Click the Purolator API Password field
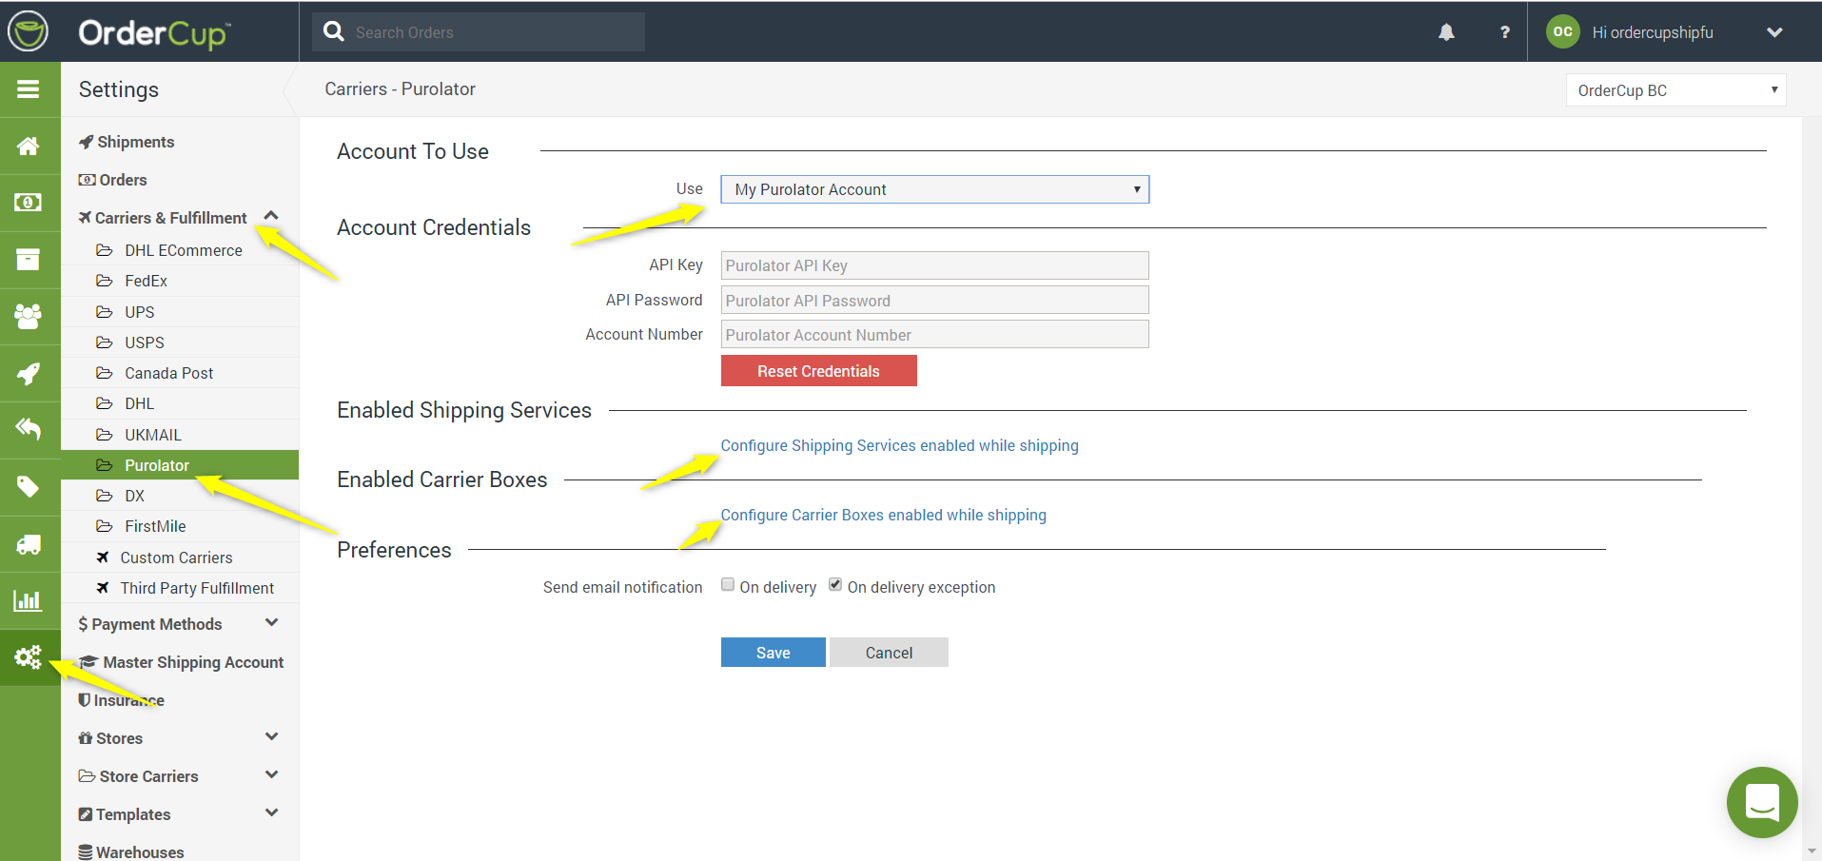The image size is (1822, 861). pos(934,300)
